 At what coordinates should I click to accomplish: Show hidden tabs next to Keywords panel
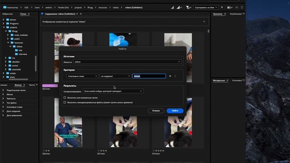point(244,80)
